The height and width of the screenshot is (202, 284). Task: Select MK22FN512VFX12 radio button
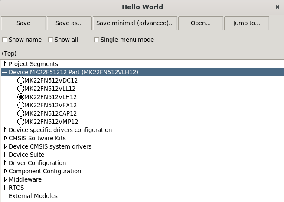coord(21,105)
